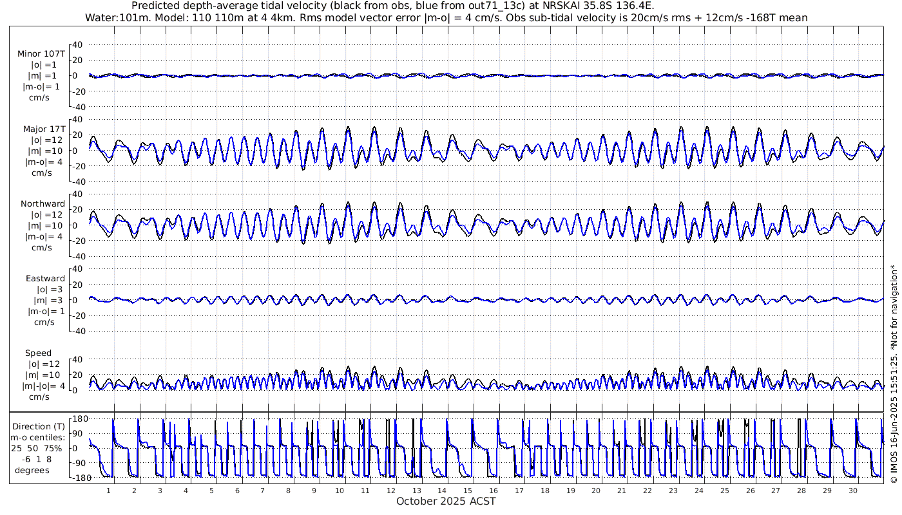Click the subtitle line with water depth info
The image size is (902, 515).
click(446, 17)
